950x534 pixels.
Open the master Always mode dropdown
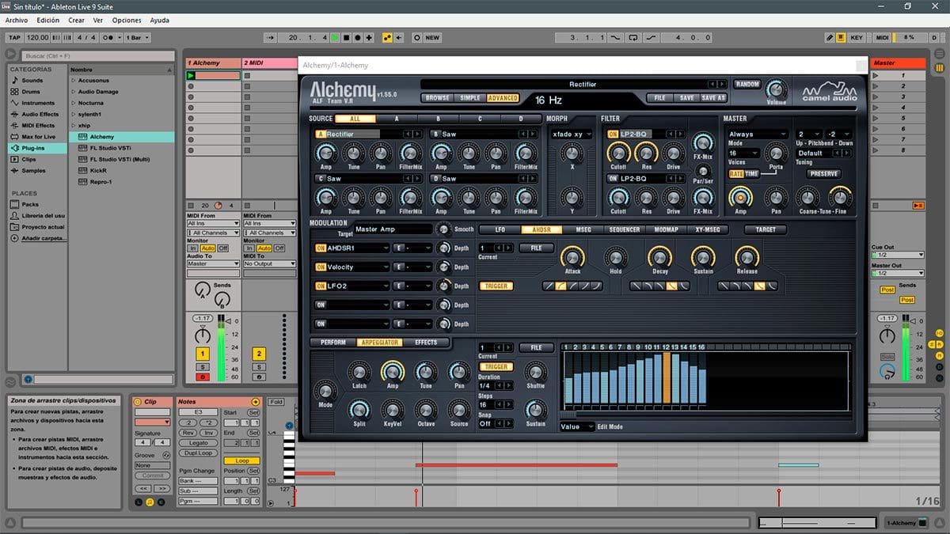click(x=758, y=134)
